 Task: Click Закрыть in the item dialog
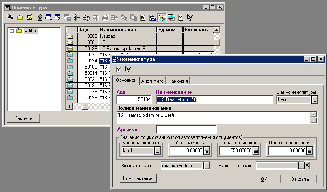click(300, 179)
